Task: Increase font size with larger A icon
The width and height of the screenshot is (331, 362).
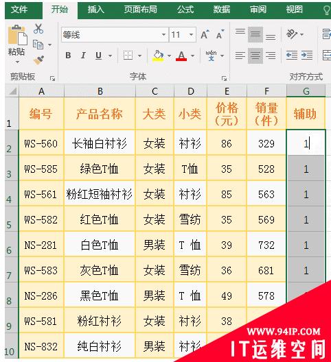Action: pyautogui.click(x=205, y=35)
